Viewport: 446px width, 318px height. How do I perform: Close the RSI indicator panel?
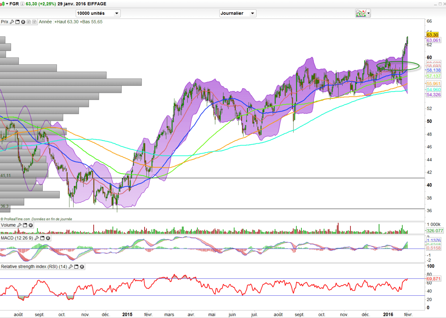(82, 267)
